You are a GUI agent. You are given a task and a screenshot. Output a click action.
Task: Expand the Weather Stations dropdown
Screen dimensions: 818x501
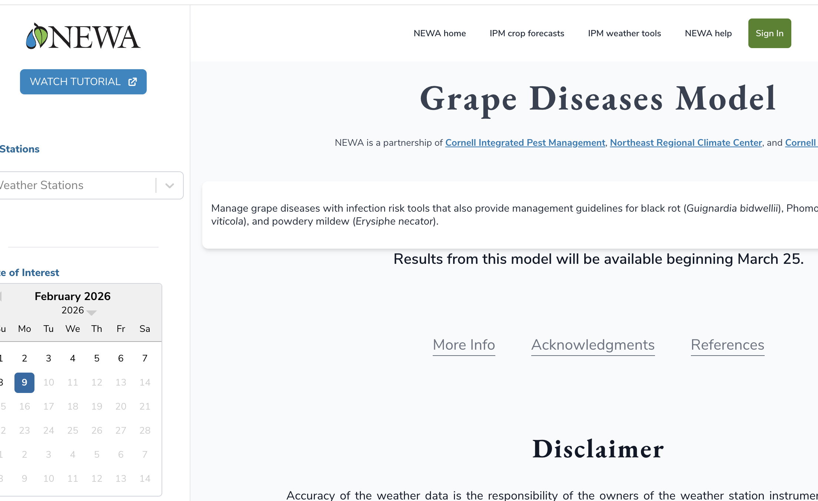click(170, 185)
